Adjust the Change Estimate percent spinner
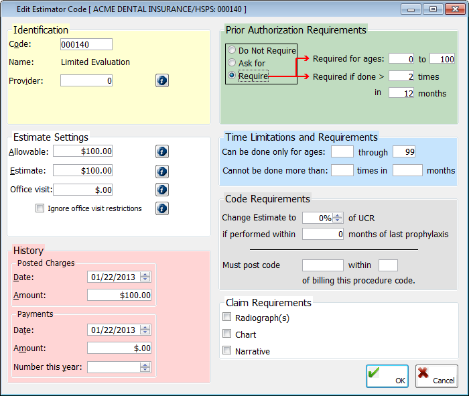Screen dimensions: 469x396 pyautogui.click(x=339, y=217)
